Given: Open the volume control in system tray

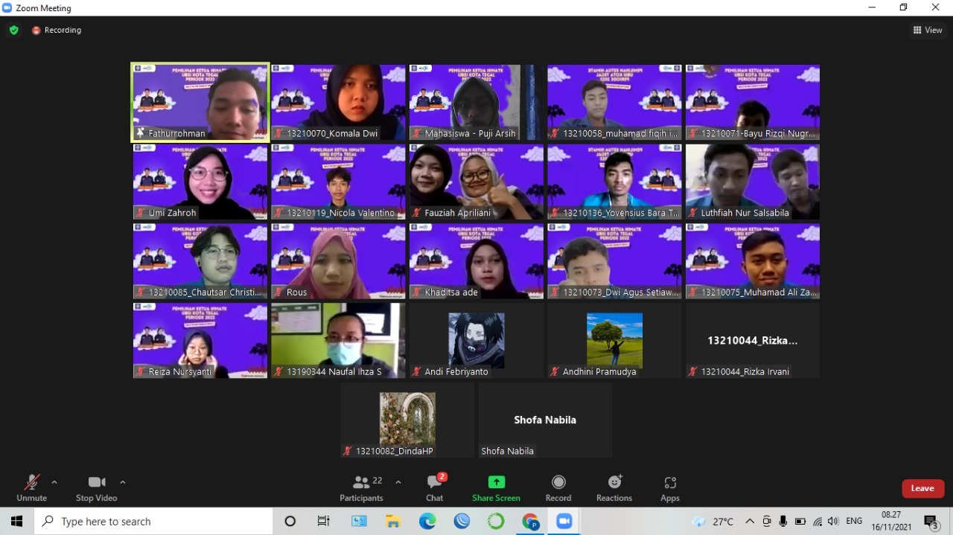Looking at the screenshot, I should point(833,522).
